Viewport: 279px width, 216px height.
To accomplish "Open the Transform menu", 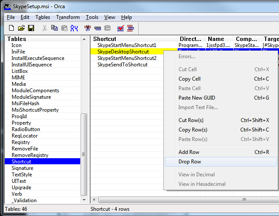I will pyautogui.click(x=68, y=17).
